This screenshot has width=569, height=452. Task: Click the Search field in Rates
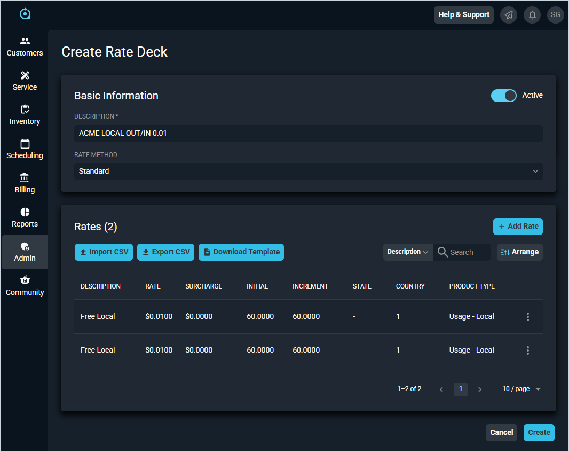click(468, 252)
